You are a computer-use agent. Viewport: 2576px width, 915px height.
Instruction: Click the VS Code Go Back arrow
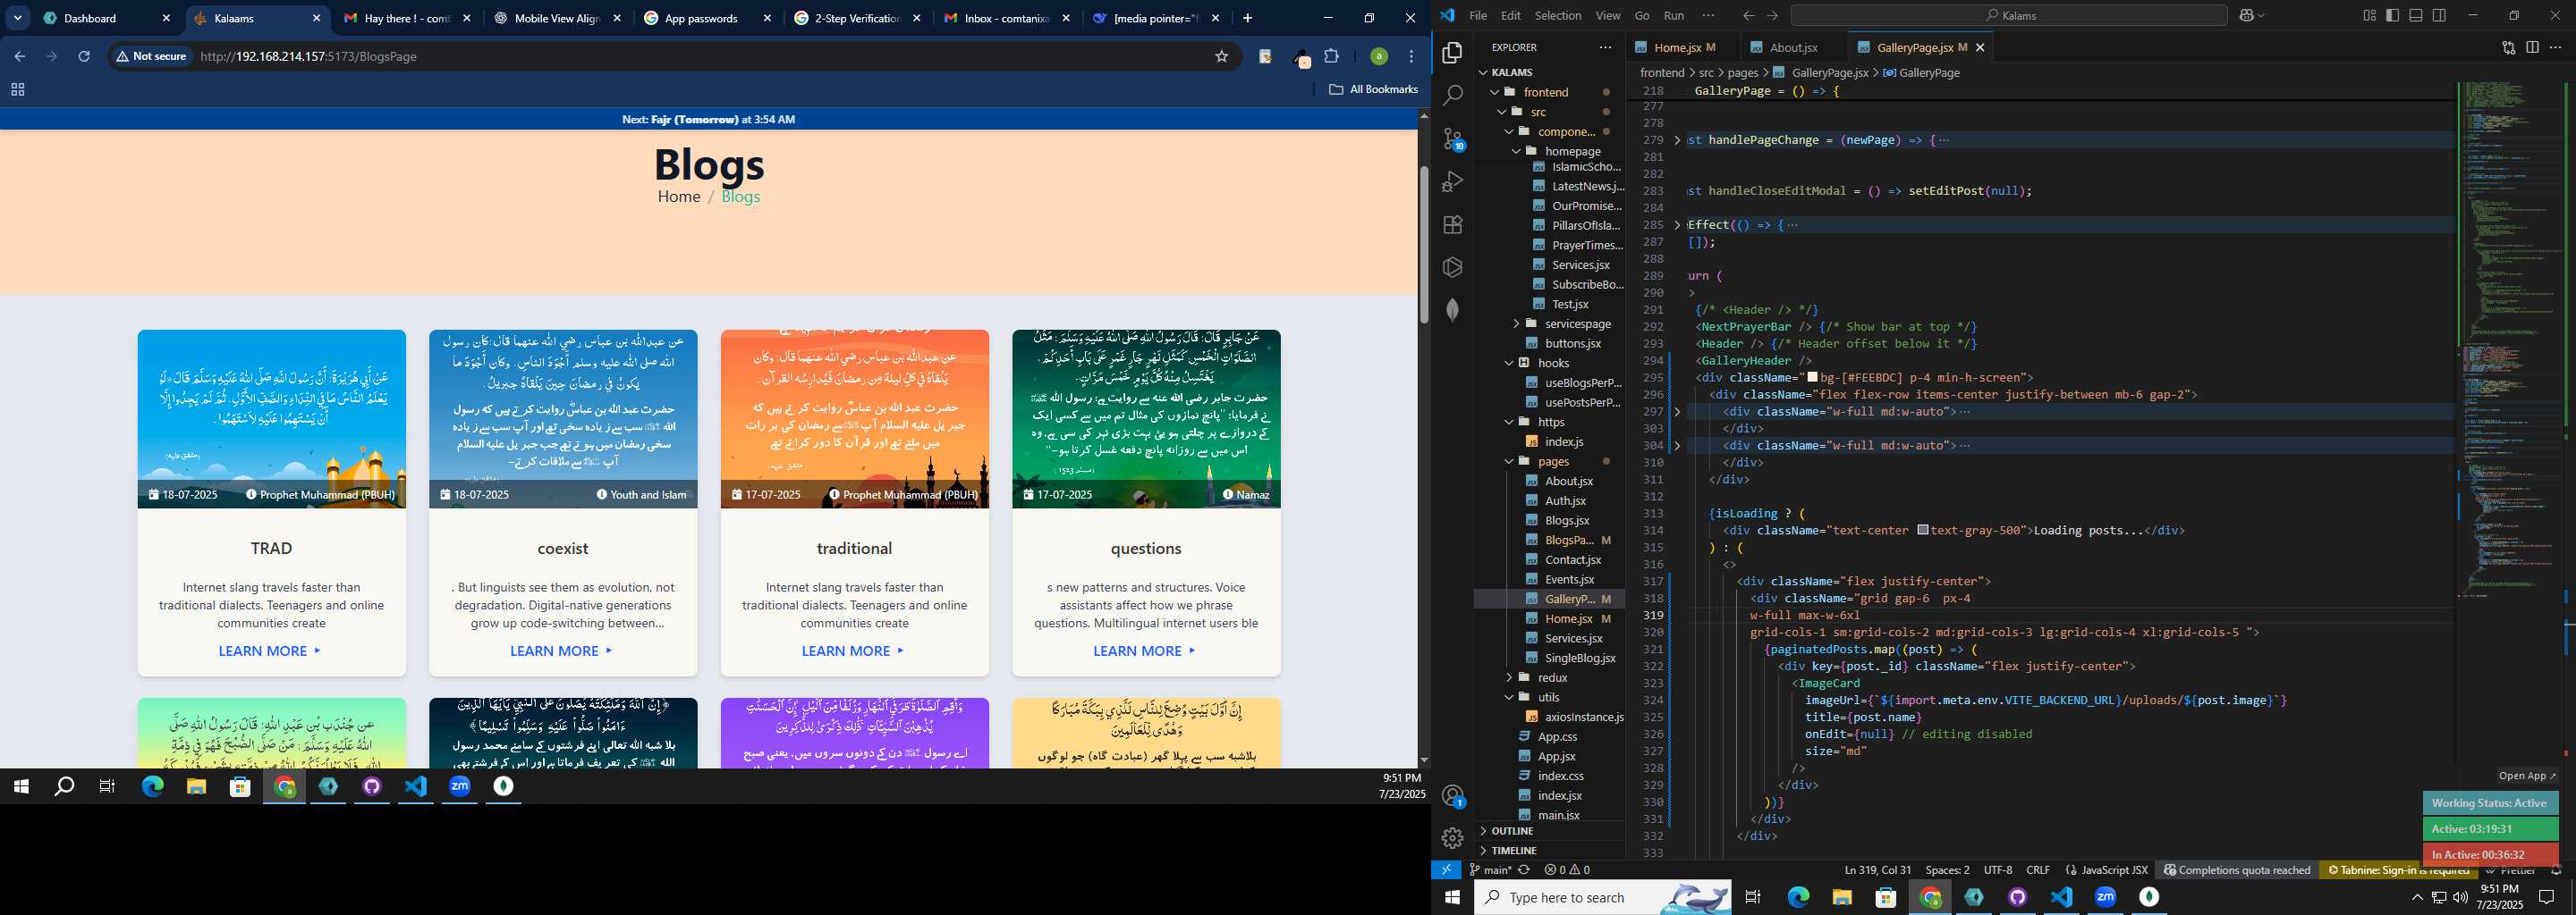tap(1747, 15)
